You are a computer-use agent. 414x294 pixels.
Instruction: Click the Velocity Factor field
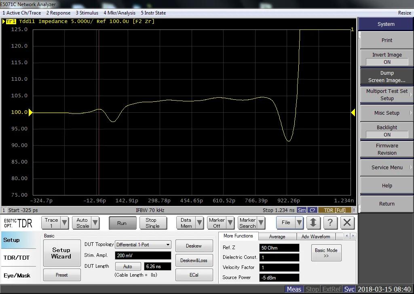279,267
